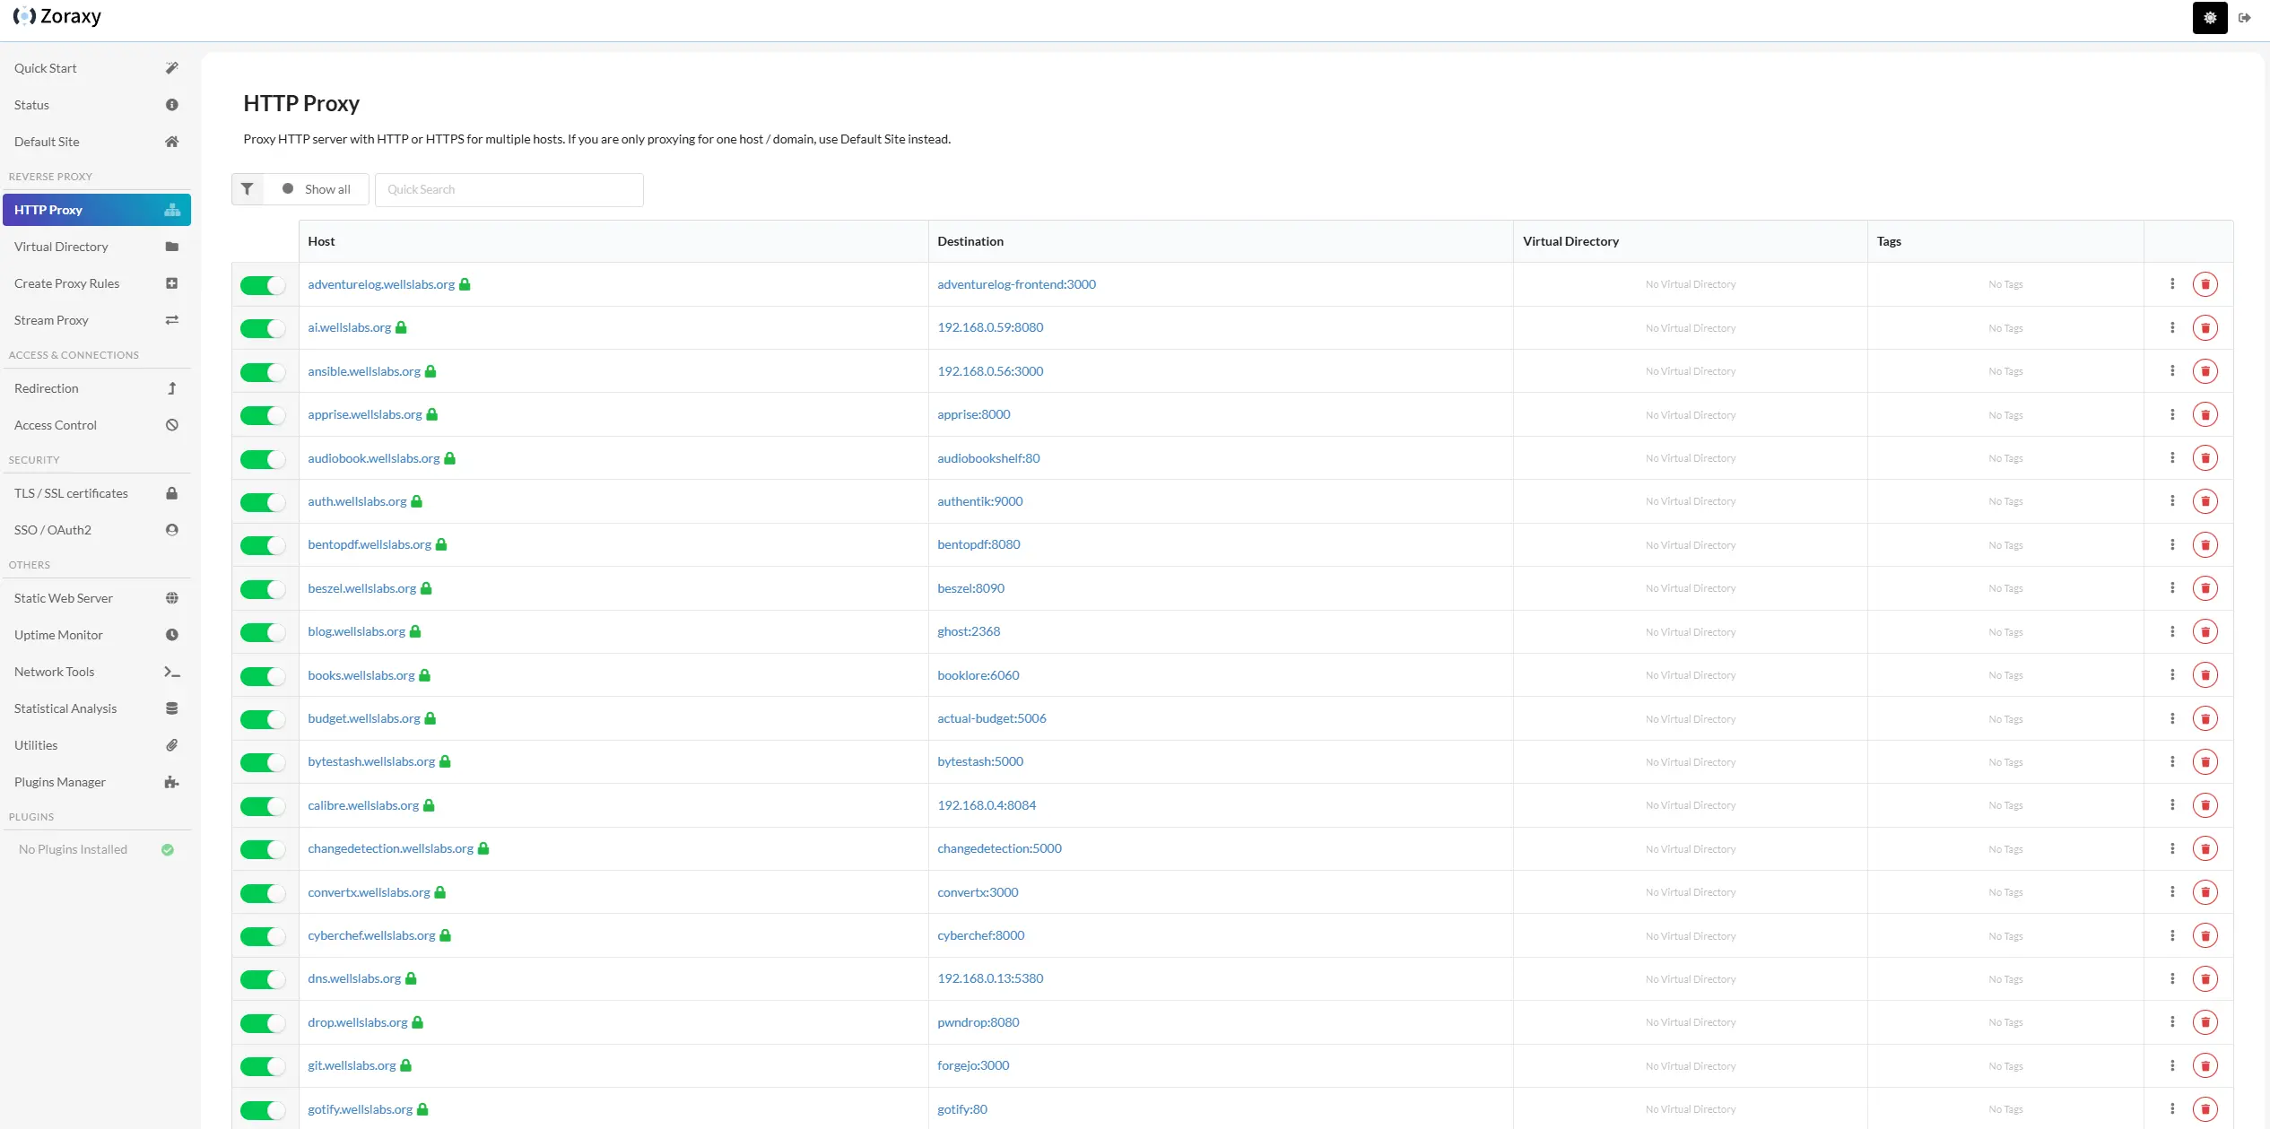This screenshot has width=2270, height=1129.
Task: Disable apprise.wellslabs.org toggle switch
Action: (x=263, y=415)
